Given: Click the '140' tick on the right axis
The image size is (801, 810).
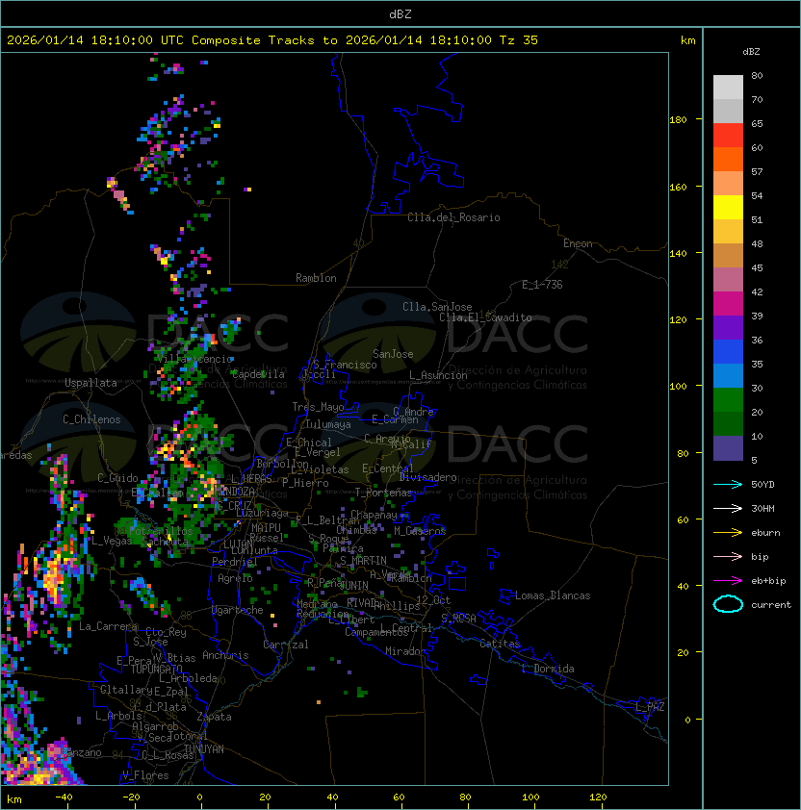Looking at the screenshot, I should point(678,254).
